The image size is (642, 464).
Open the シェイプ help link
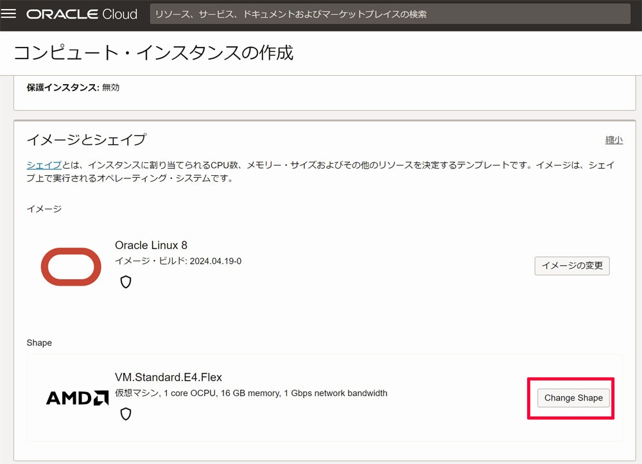(x=44, y=165)
